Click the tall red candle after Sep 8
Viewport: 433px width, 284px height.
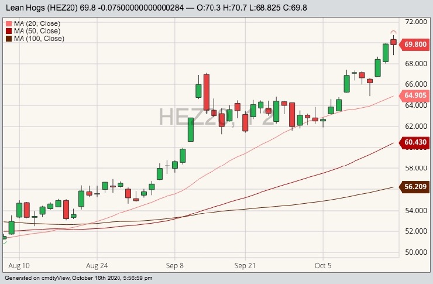click(x=207, y=92)
